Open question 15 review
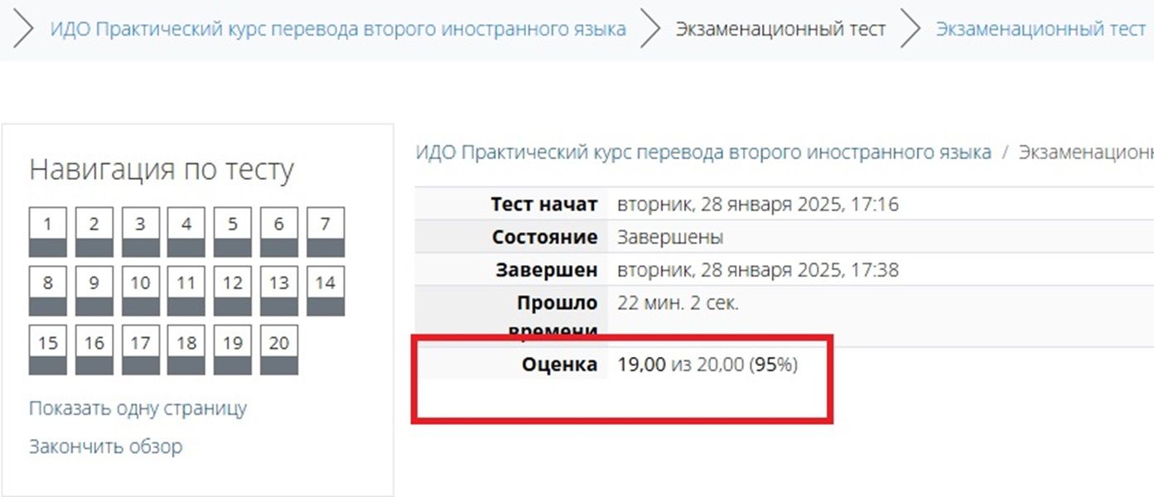 click(x=48, y=350)
